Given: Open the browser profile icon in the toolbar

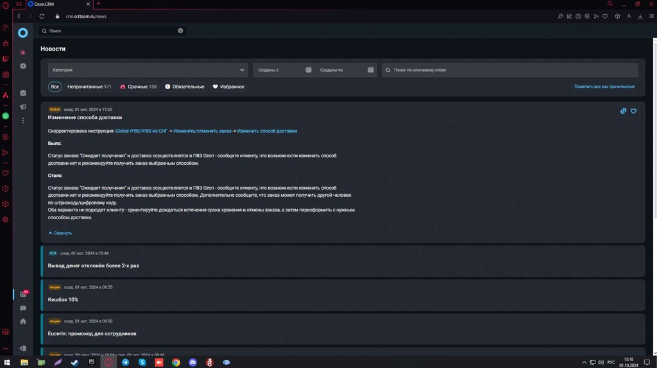Looking at the screenshot, I should [629, 16].
